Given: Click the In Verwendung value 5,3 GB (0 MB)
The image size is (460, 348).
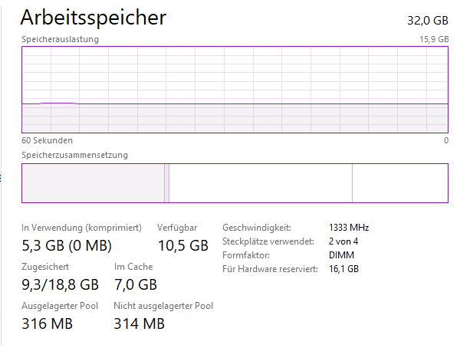Looking at the screenshot, I should (67, 245).
